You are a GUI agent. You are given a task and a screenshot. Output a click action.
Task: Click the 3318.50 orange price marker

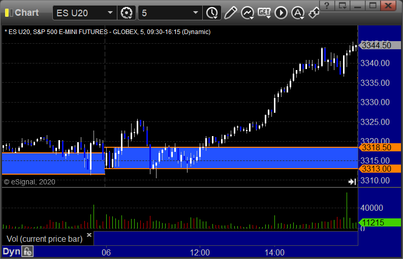coord(380,147)
